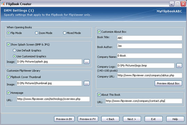The image size is (187, 125).
Task: Click Preview in BV button
Action: click(64, 119)
